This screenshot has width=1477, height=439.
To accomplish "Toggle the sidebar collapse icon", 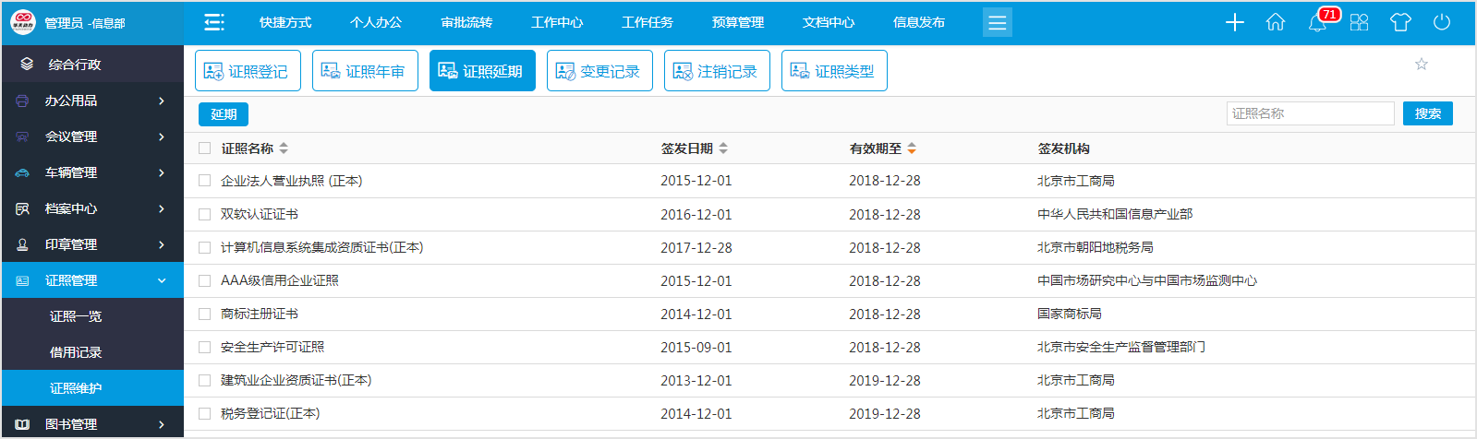I will point(214,22).
